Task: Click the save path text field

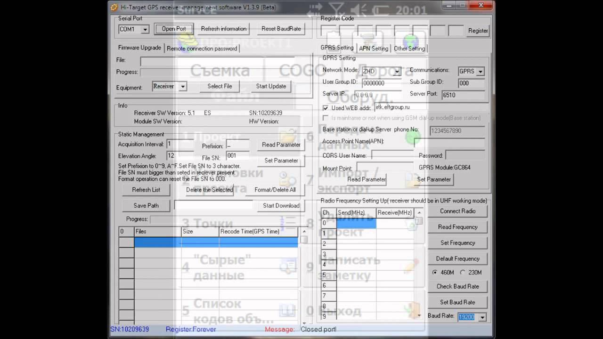Action: pos(214,205)
